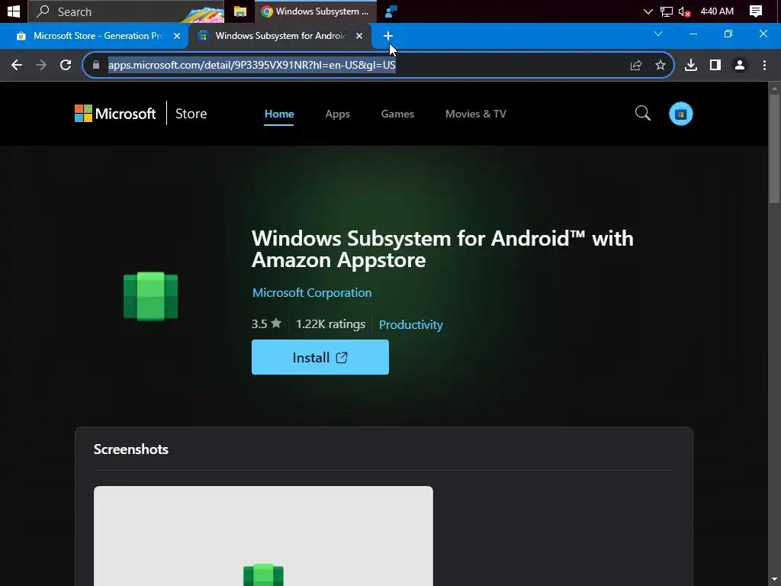781x586 pixels.
Task: Share this page icon in address bar
Action: [636, 66]
